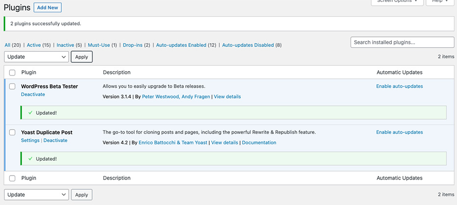The image size is (457, 205).
Task: Filter by Auto-updates Enabled
Action: tap(181, 45)
